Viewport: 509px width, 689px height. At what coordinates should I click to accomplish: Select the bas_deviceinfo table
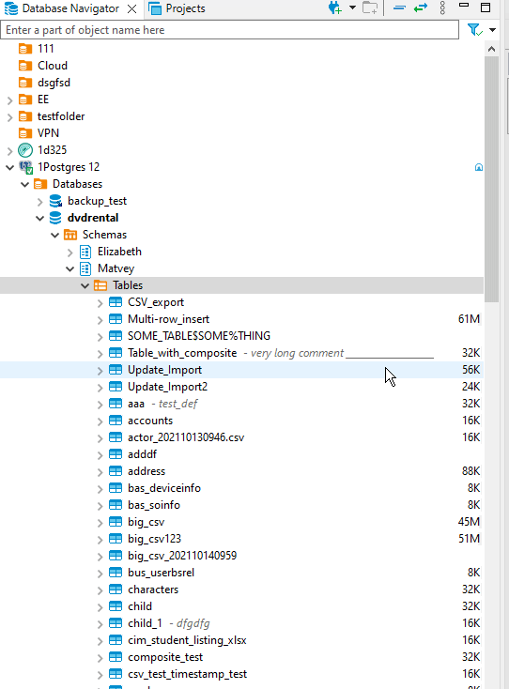(164, 488)
